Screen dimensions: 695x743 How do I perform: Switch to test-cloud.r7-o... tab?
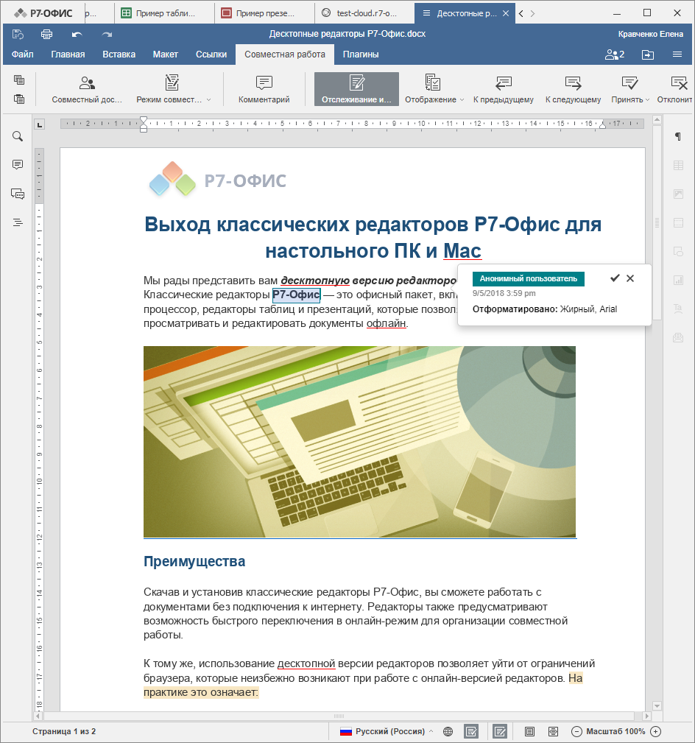(364, 13)
